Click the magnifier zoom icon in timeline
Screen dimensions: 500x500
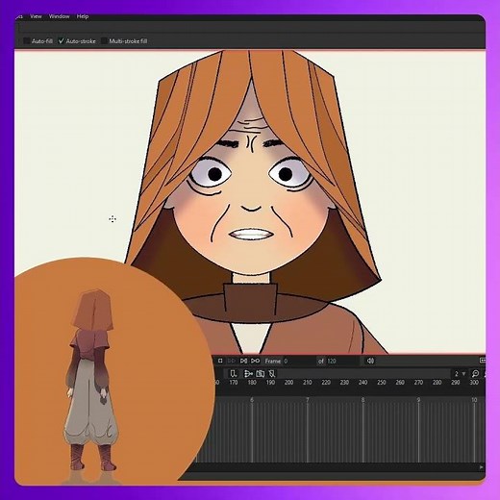click(x=475, y=373)
